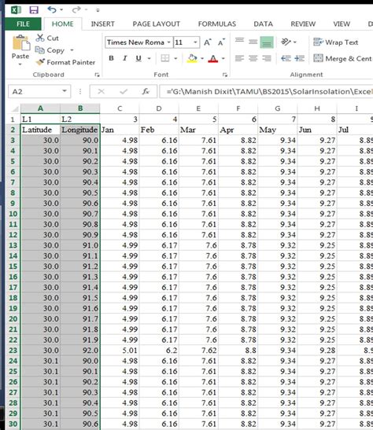
Task: Open the Underline style dropdown arrow
Action: tap(150, 58)
